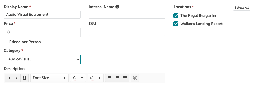254x103 pixels.
Task: Click the Internal Name input field
Action: [127, 15]
